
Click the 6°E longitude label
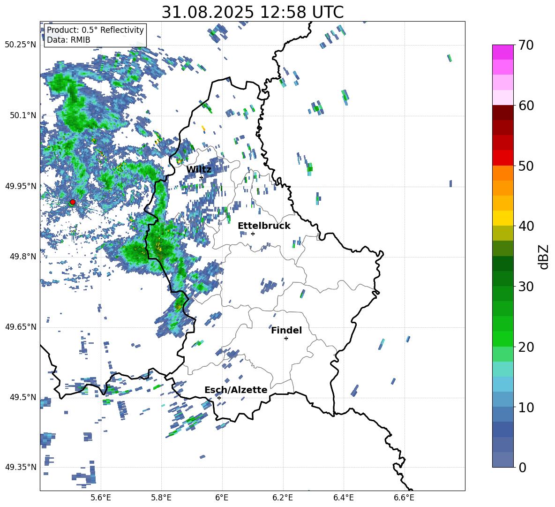tap(222, 498)
